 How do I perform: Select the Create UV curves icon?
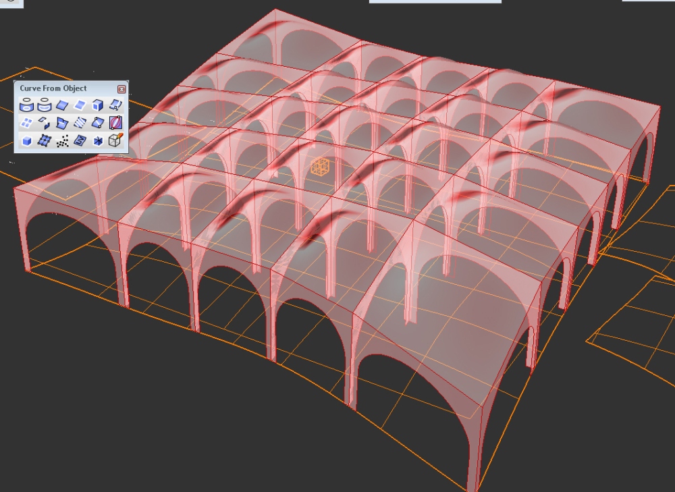coord(80,140)
